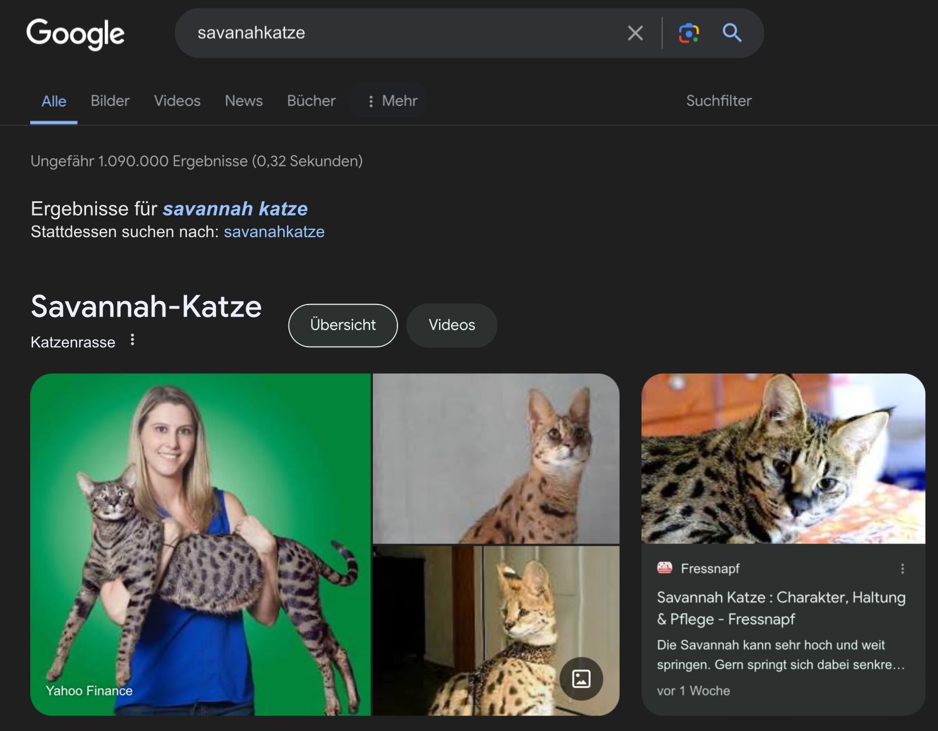The height and width of the screenshot is (731, 938).
Task: Open Fressnapf result three-dot options
Action: coord(902,568)
